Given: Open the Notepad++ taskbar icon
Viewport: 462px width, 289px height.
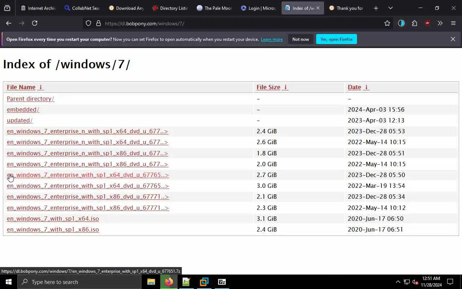Looking at the screenshot, I should (x=186, y=282).
